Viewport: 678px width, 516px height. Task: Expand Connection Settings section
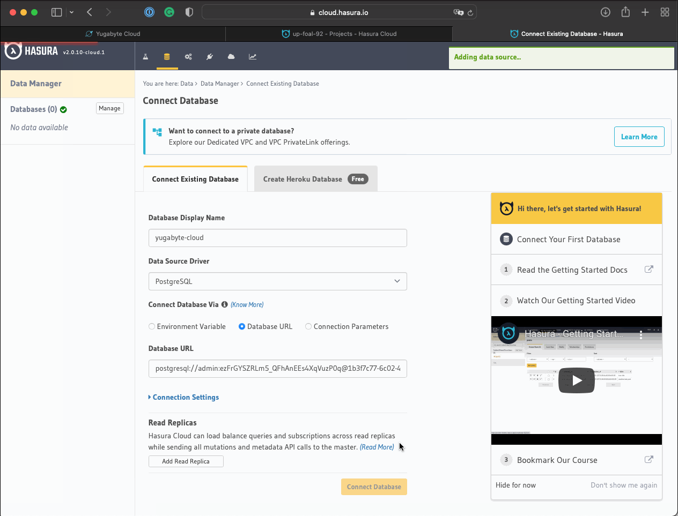point(186,397)
